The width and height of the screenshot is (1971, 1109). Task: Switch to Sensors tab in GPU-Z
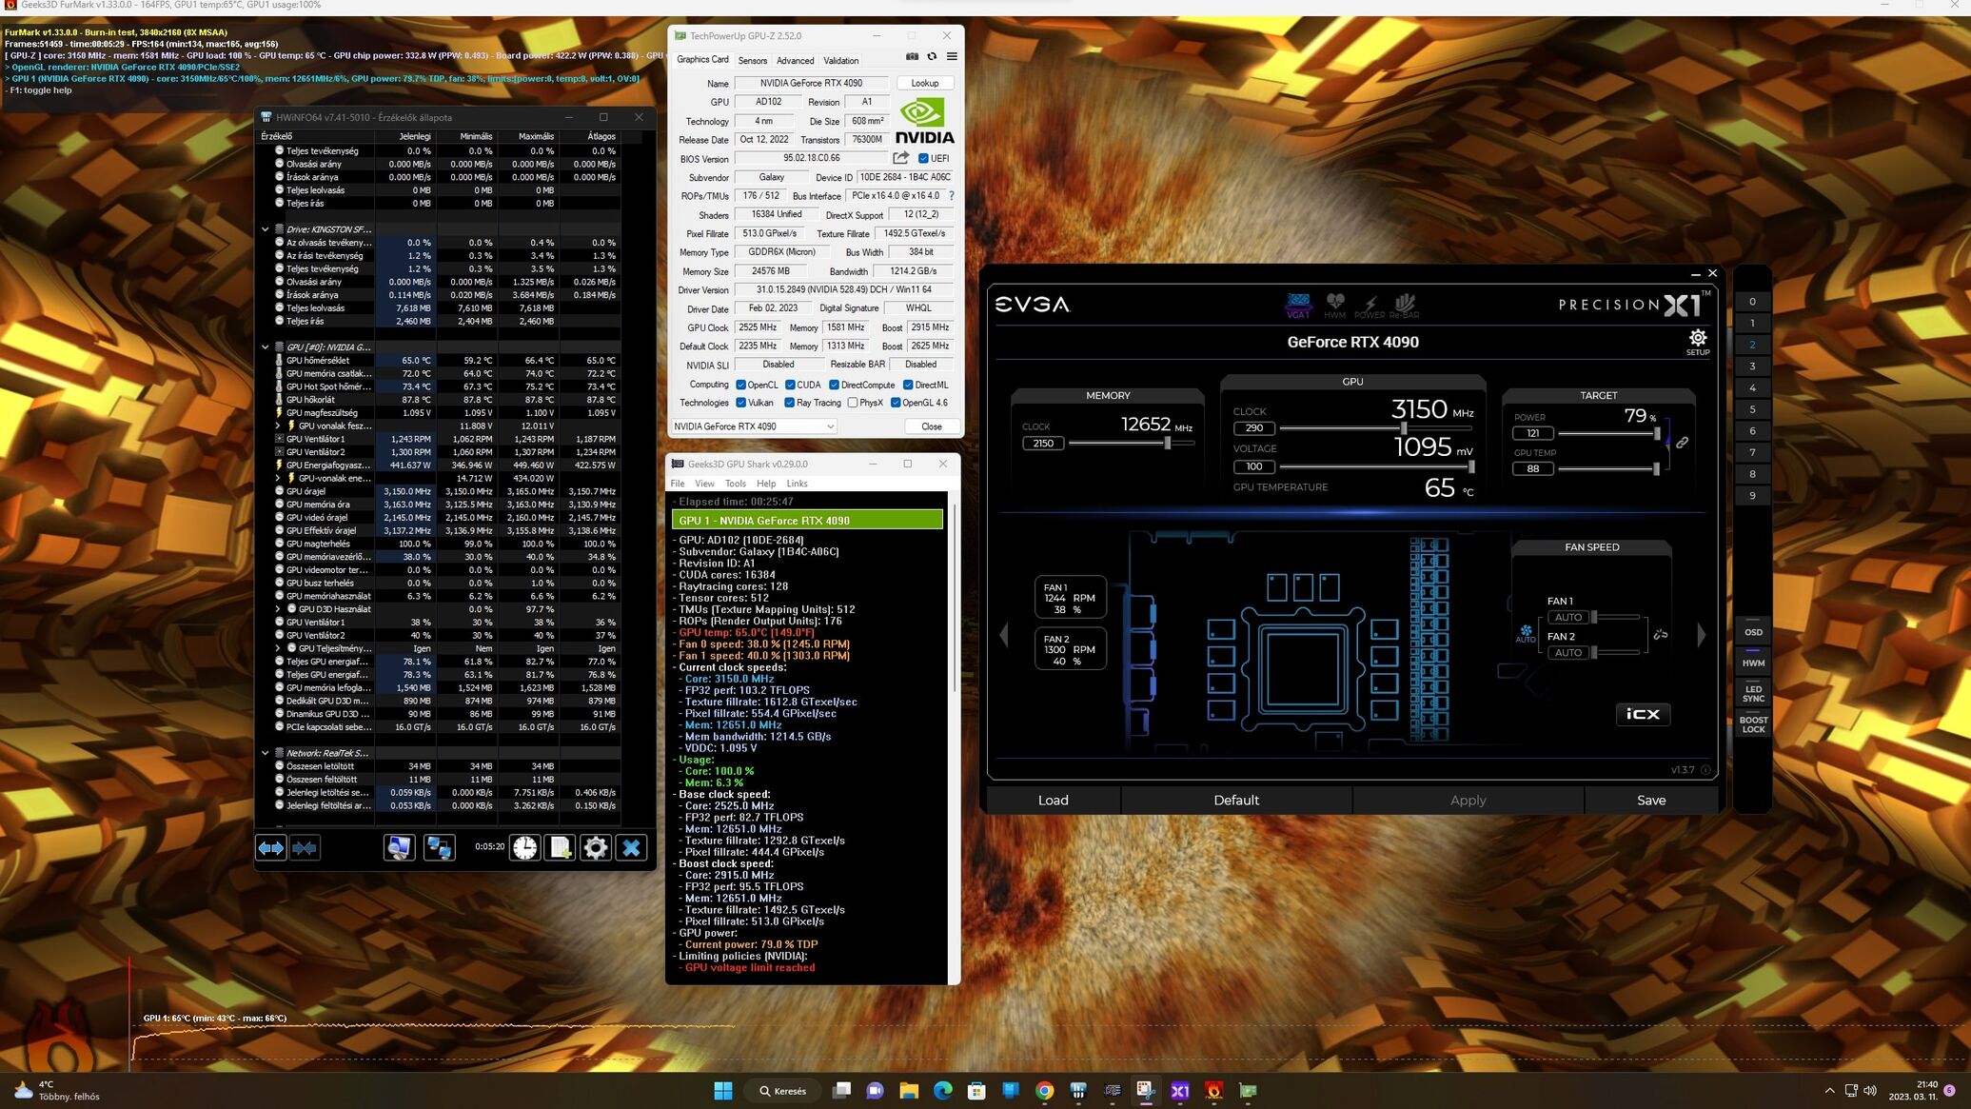tap(752, 60)
